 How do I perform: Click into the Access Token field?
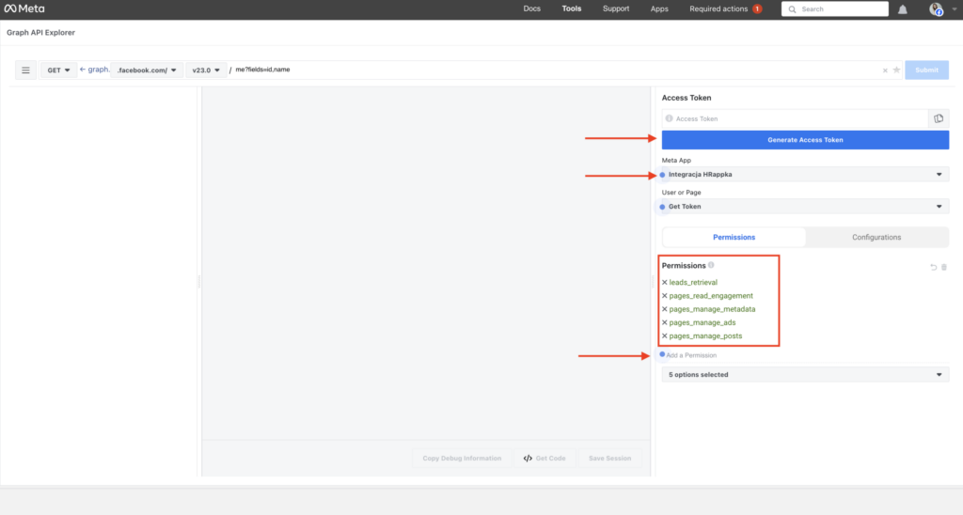click(795, 118)
